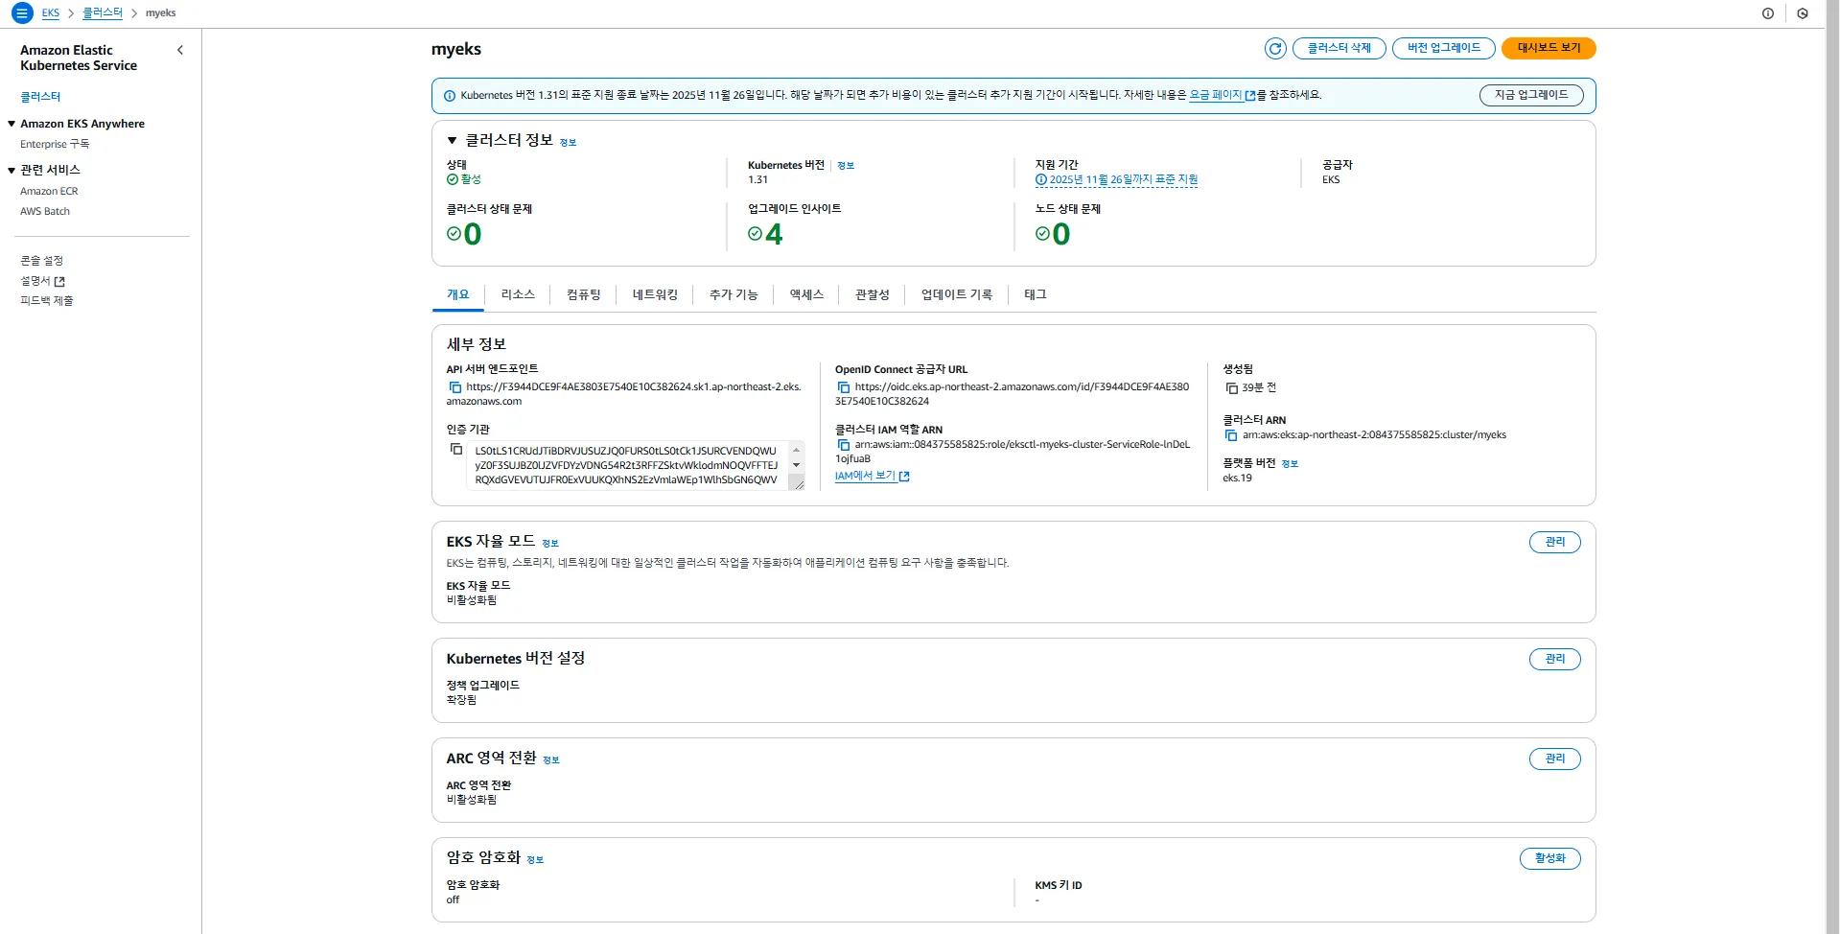This screenshot has height=934, width=1840.
Task: Click the down arrow in the certificate box
Action: [x=796, y=465]
